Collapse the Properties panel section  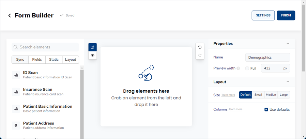[288, 44]
